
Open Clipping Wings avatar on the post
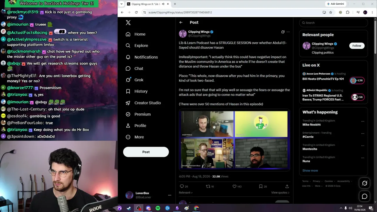coord(183,34)
